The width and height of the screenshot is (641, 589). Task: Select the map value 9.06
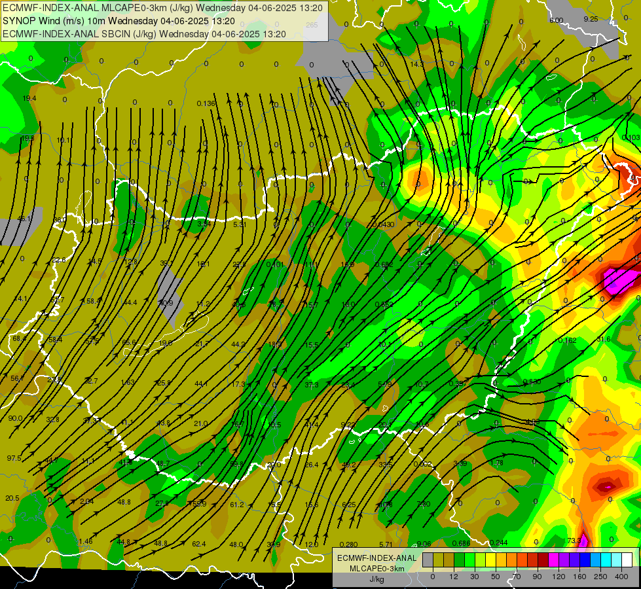point(424,544)
